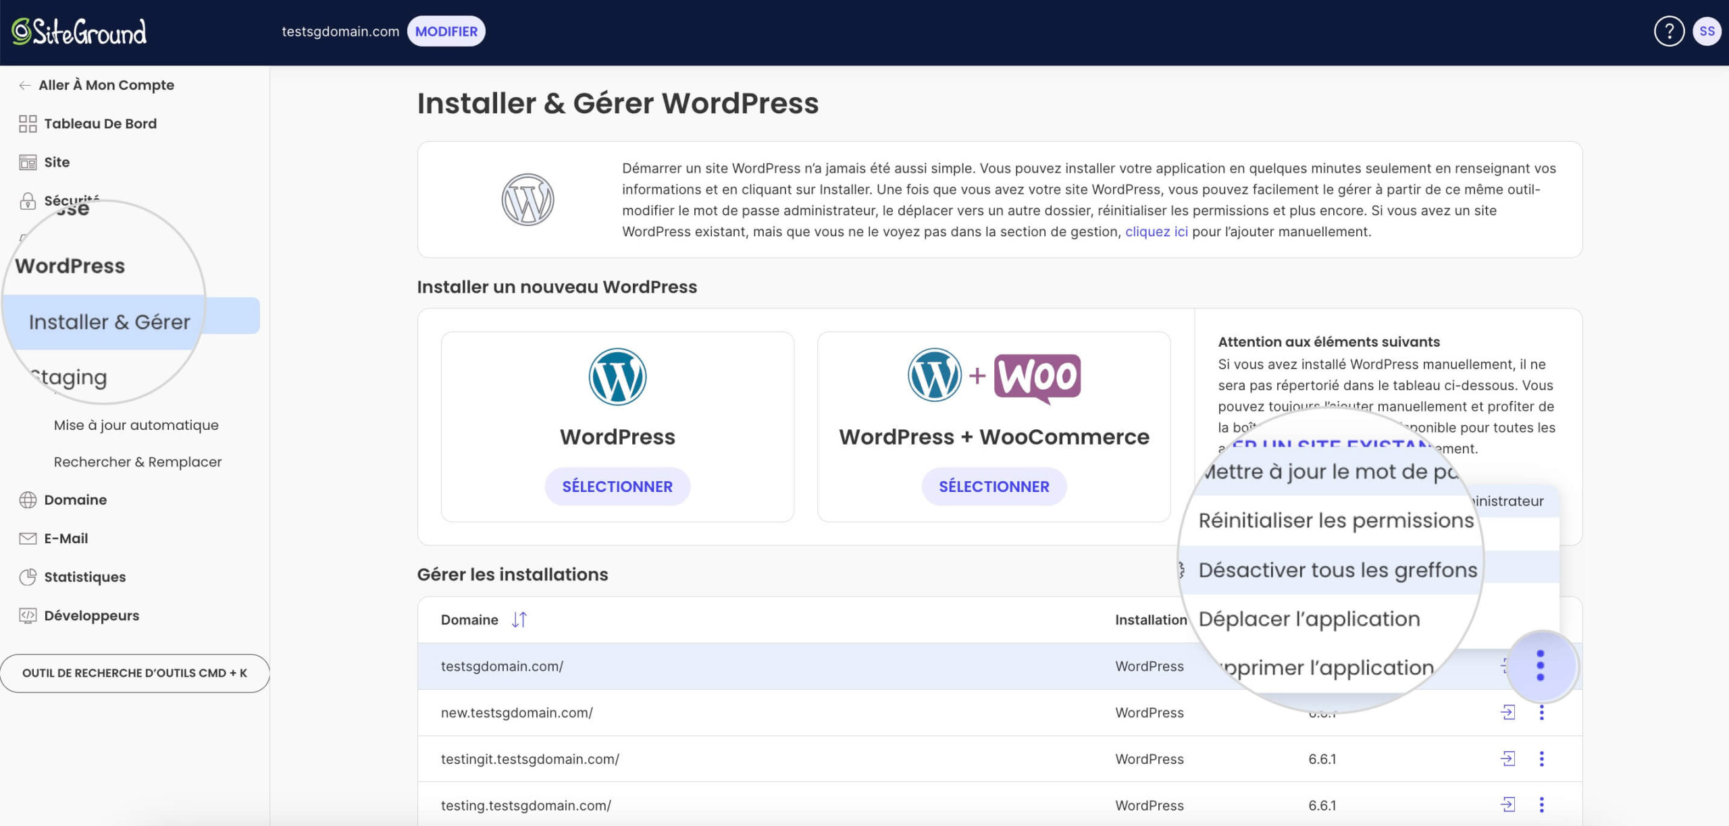Screen dimensions: 1729x826
Task: Click the blue WordPress logo on the WordPress card
Action: tap(617, 377)
